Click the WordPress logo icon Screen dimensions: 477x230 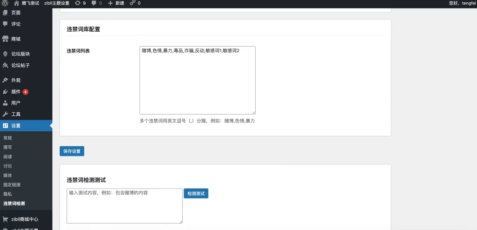[5, 3]
